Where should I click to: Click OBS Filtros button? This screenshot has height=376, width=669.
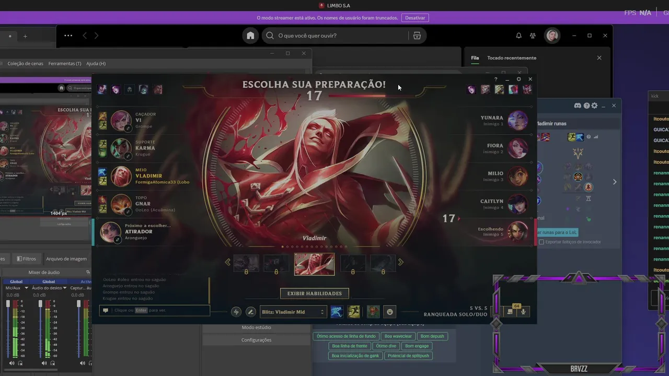point(26,259)
